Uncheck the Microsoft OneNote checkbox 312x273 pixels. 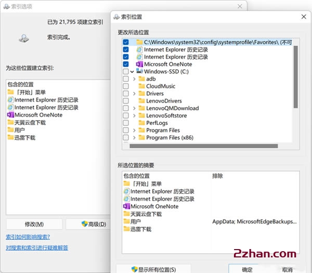click(126, 64)
